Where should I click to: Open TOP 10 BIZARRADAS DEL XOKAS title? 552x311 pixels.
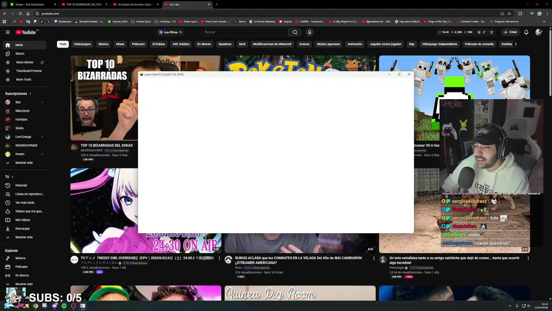point(107,146)
